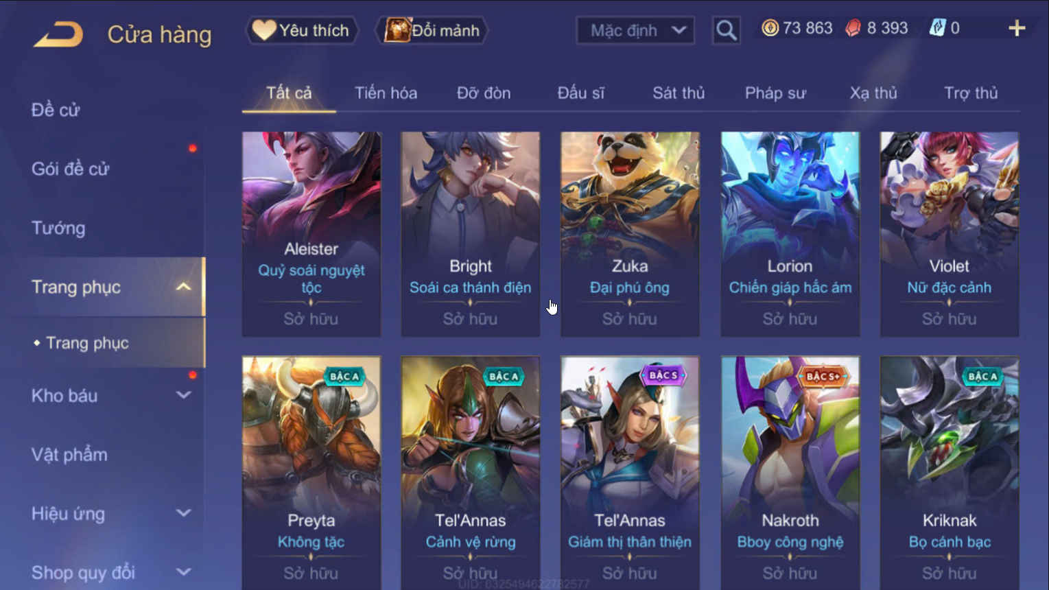Click the gold coin icon
The height and width of the screenshot is (590, 1049).
click(770, 28)
